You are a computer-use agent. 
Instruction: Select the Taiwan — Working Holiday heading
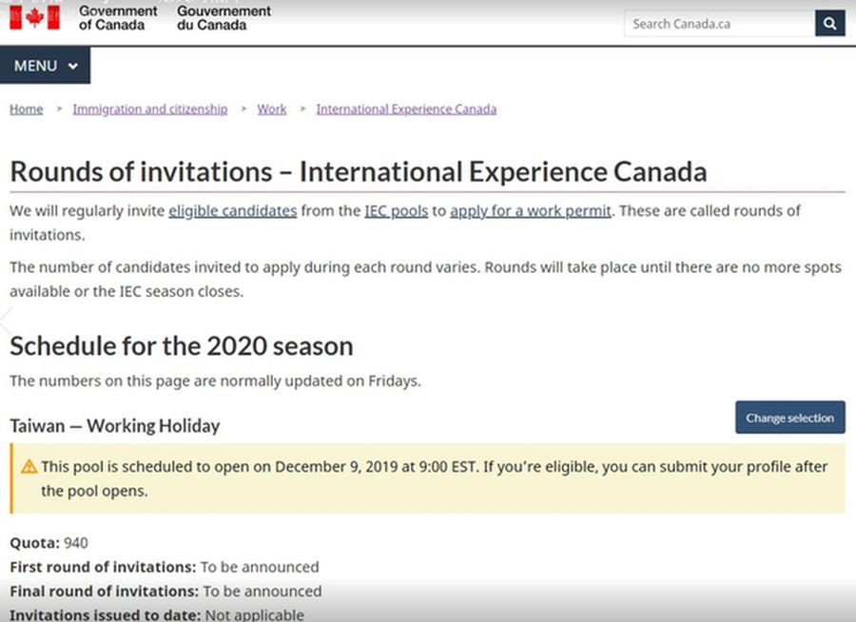click(x=114, y=426)
